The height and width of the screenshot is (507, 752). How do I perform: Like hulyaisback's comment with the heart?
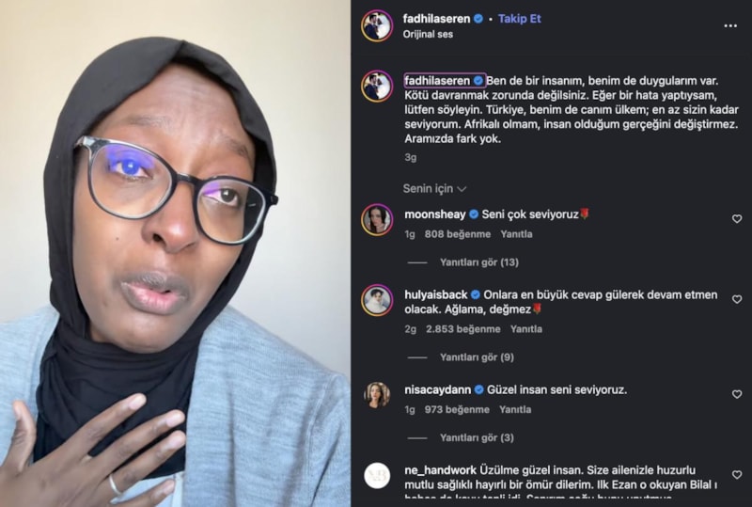[737, 299]
